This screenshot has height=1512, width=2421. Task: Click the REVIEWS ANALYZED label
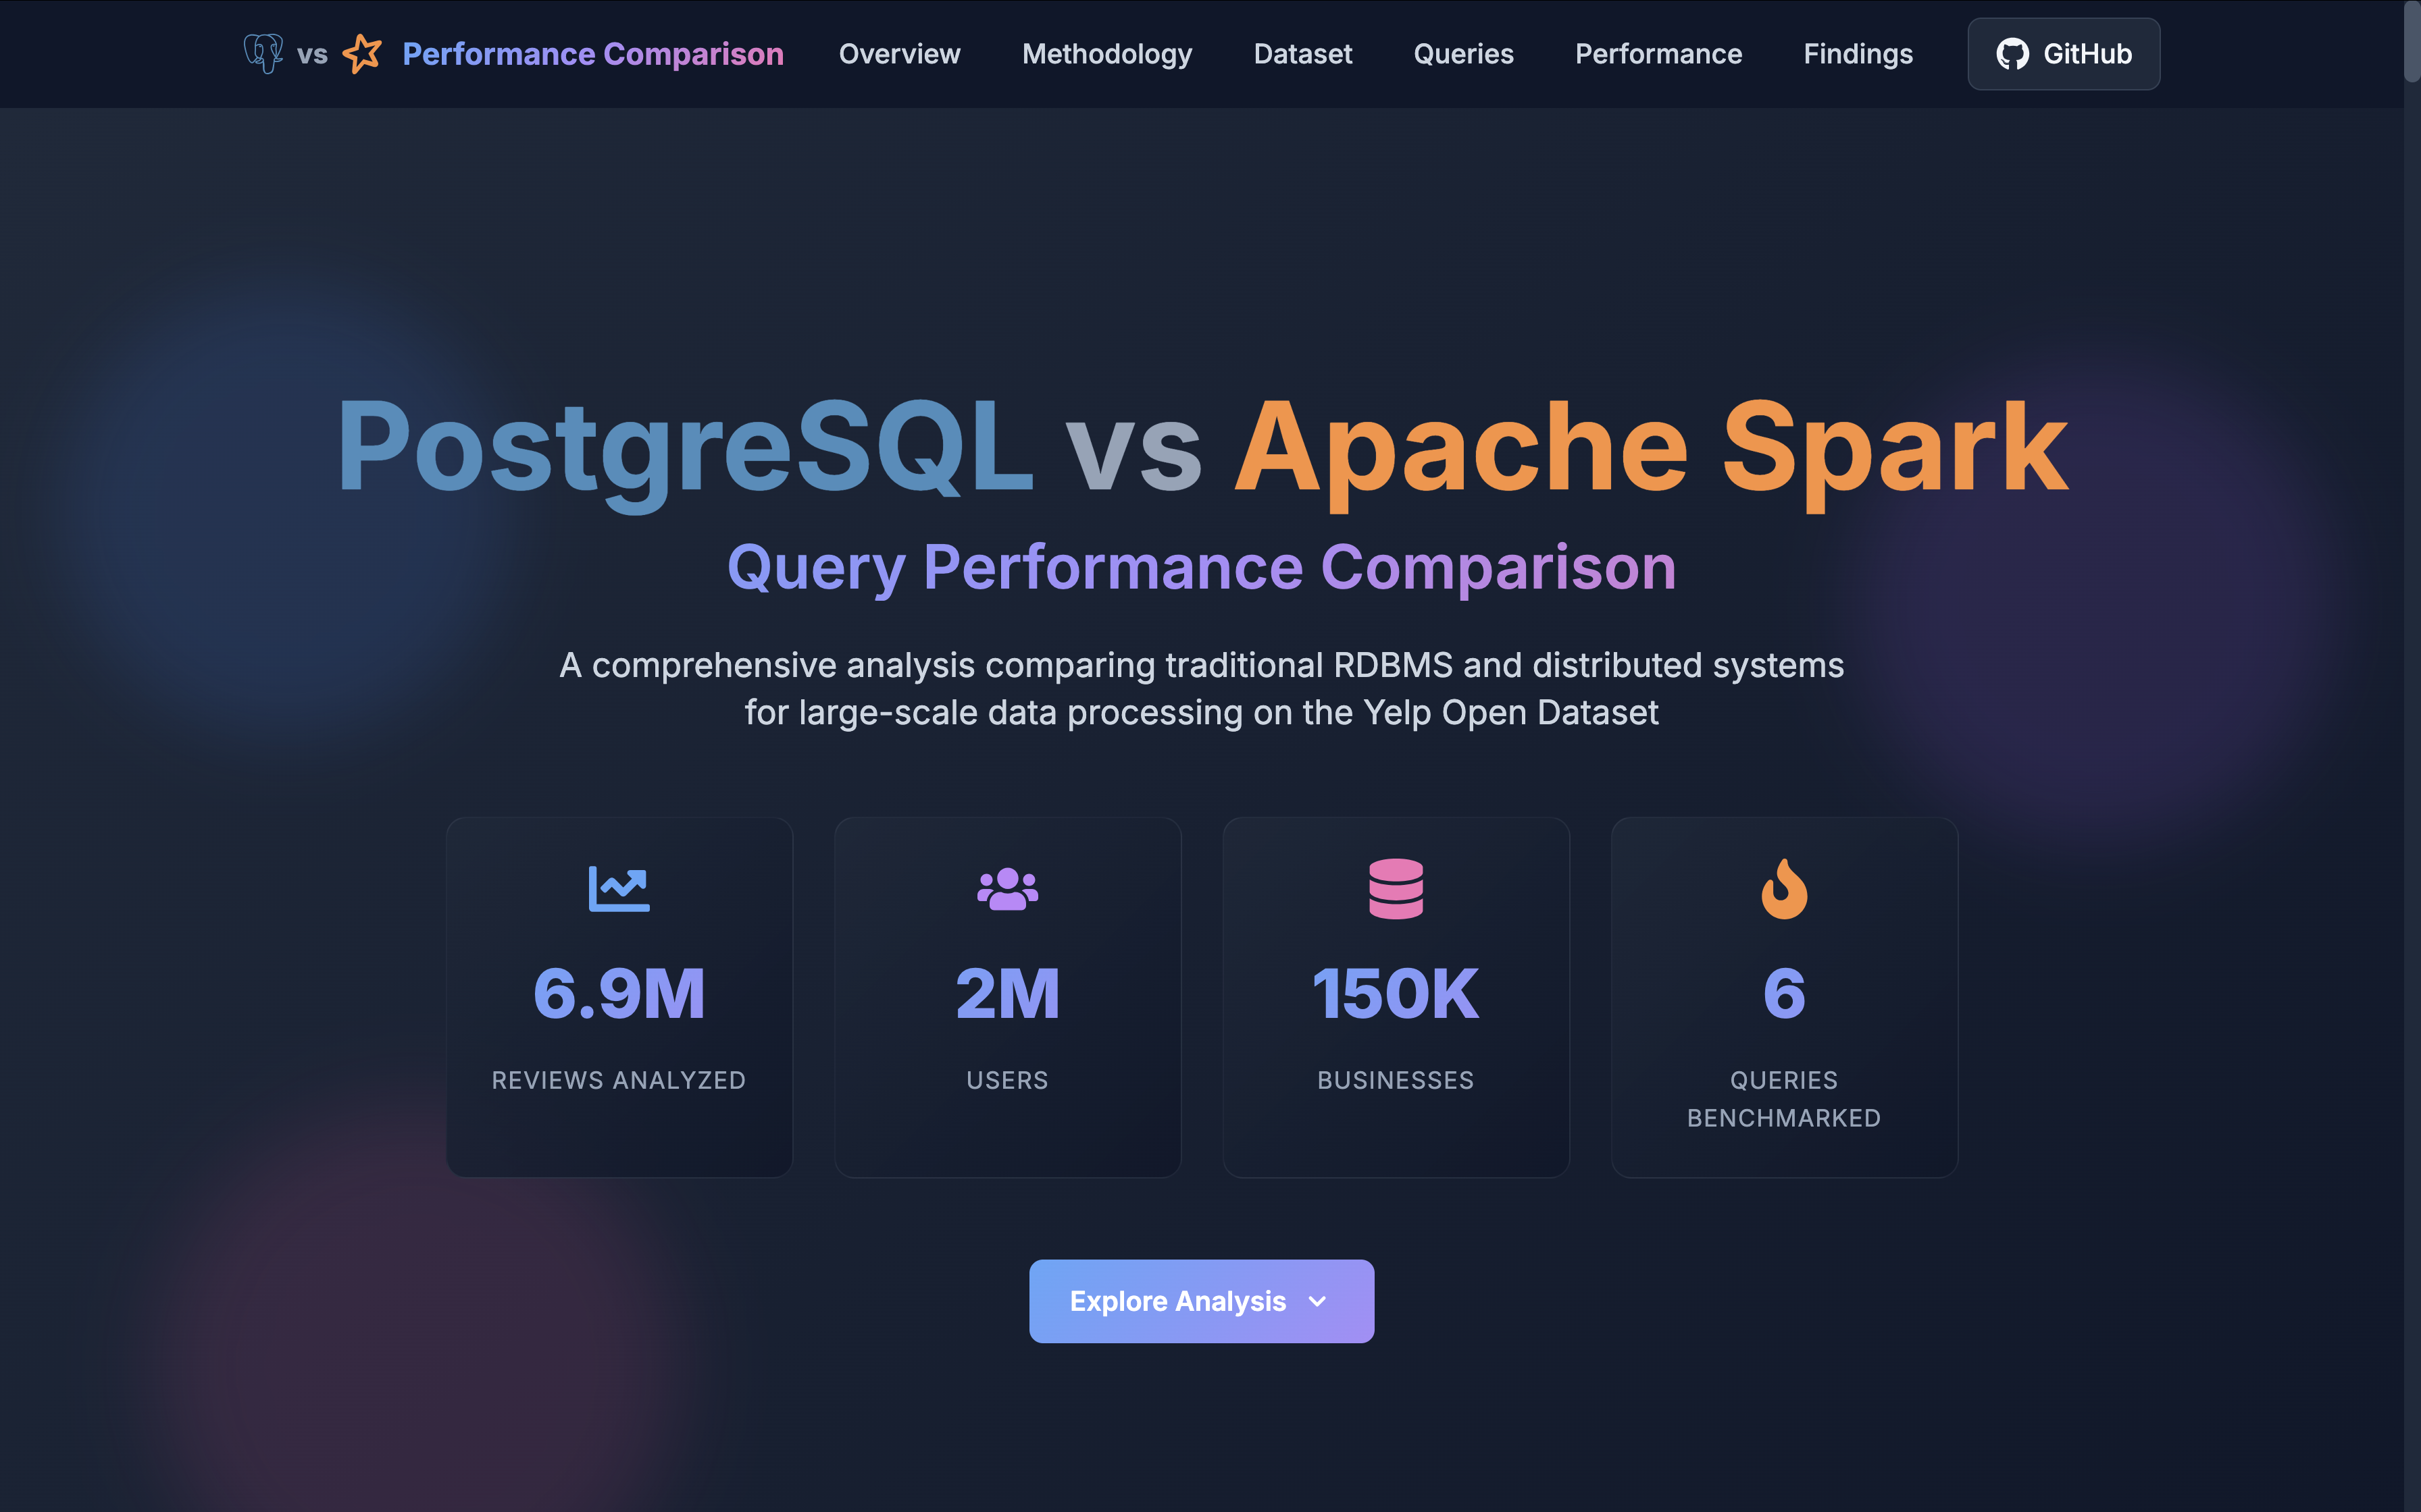[x=619, y=1080]
